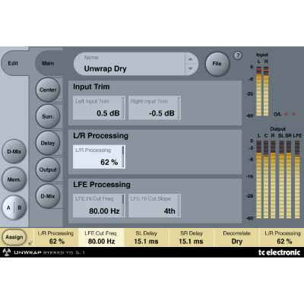Screen dimensions: 304x304
Task: Click the preset name down arrow
Action: tap(190, 68)
